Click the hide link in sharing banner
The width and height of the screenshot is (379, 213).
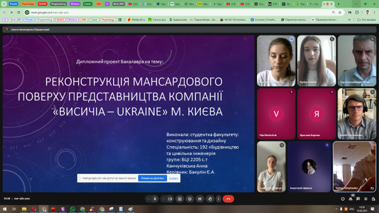point(174,178)
